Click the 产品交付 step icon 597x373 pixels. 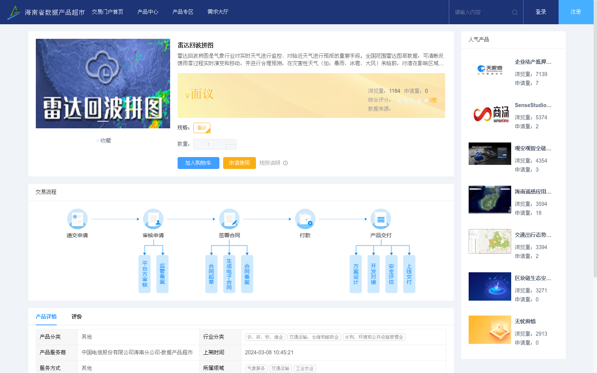point(381,219)
